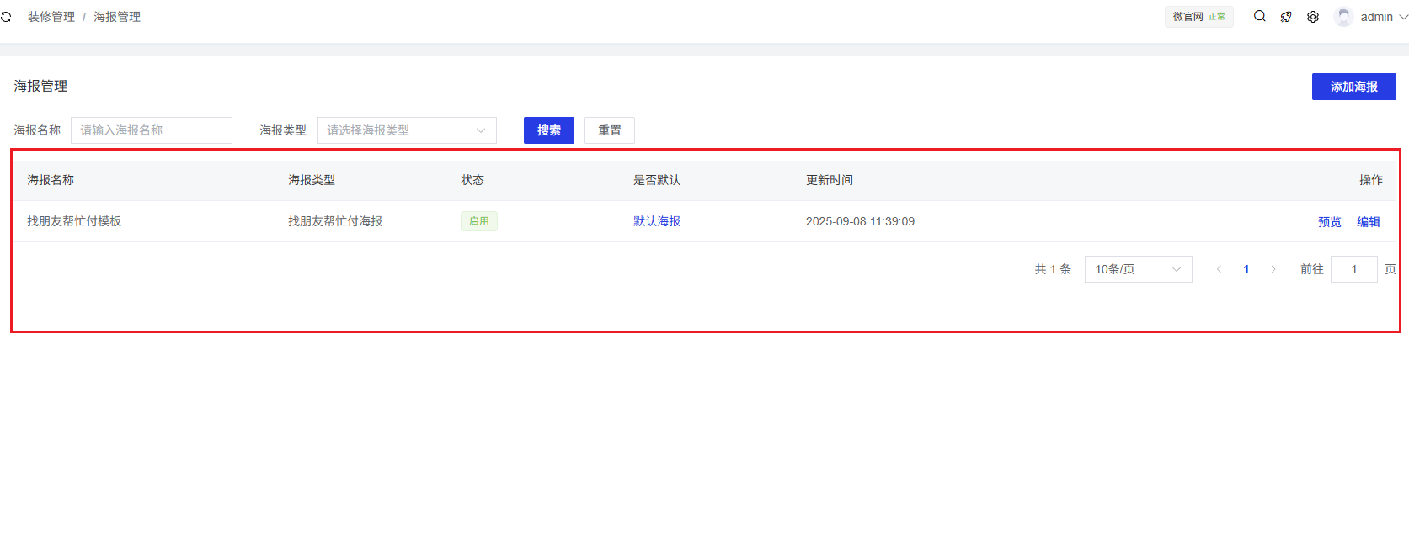Go to the previous page arrow
The width and height of the screenshot is (1409, 545).
tap(1219, 269)
